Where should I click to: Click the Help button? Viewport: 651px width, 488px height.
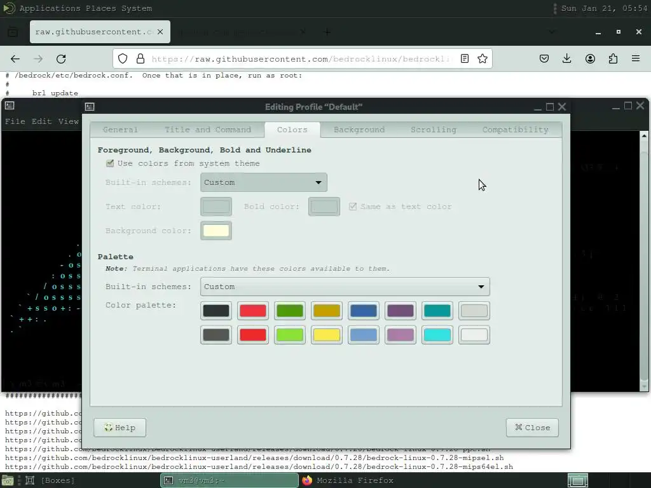120,428
